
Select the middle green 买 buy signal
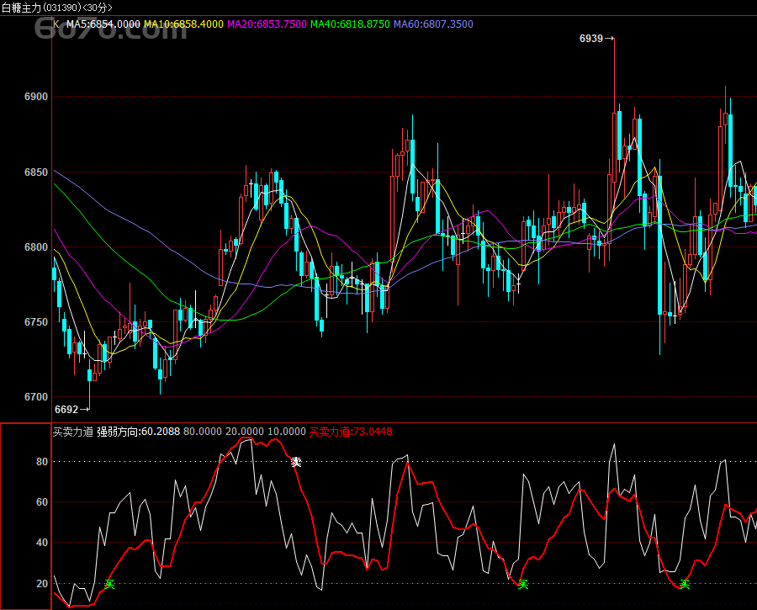522,584
